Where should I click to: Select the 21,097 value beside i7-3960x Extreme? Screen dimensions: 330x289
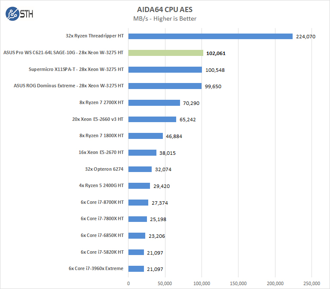pos(155,269)
